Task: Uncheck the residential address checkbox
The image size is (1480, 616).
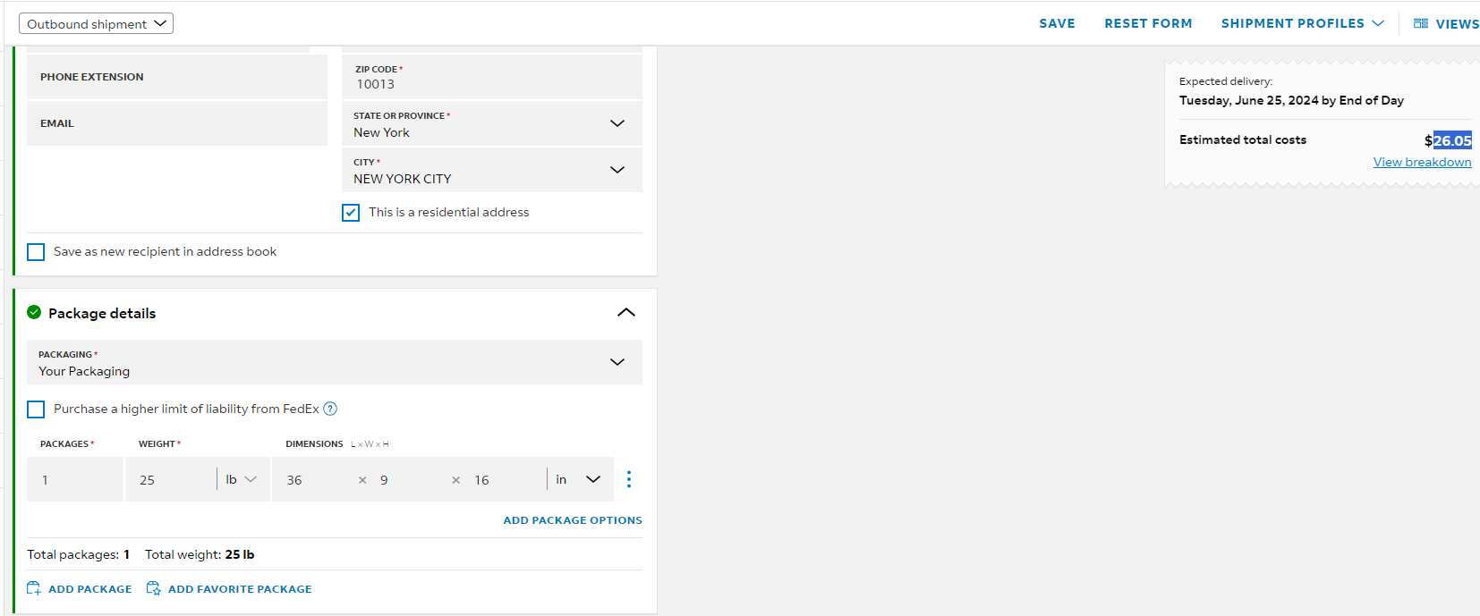Action: 351,213
